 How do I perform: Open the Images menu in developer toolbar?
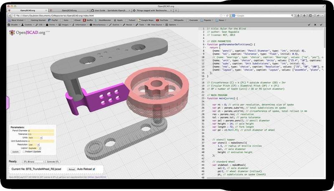pos(64,25)
